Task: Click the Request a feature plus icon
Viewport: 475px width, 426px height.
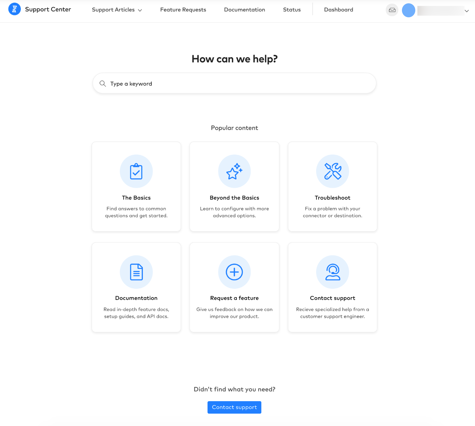Action: tap(235, 272)
